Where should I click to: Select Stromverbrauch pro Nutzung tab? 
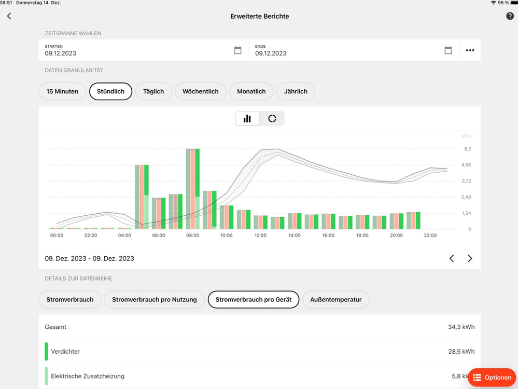point(155,300)
